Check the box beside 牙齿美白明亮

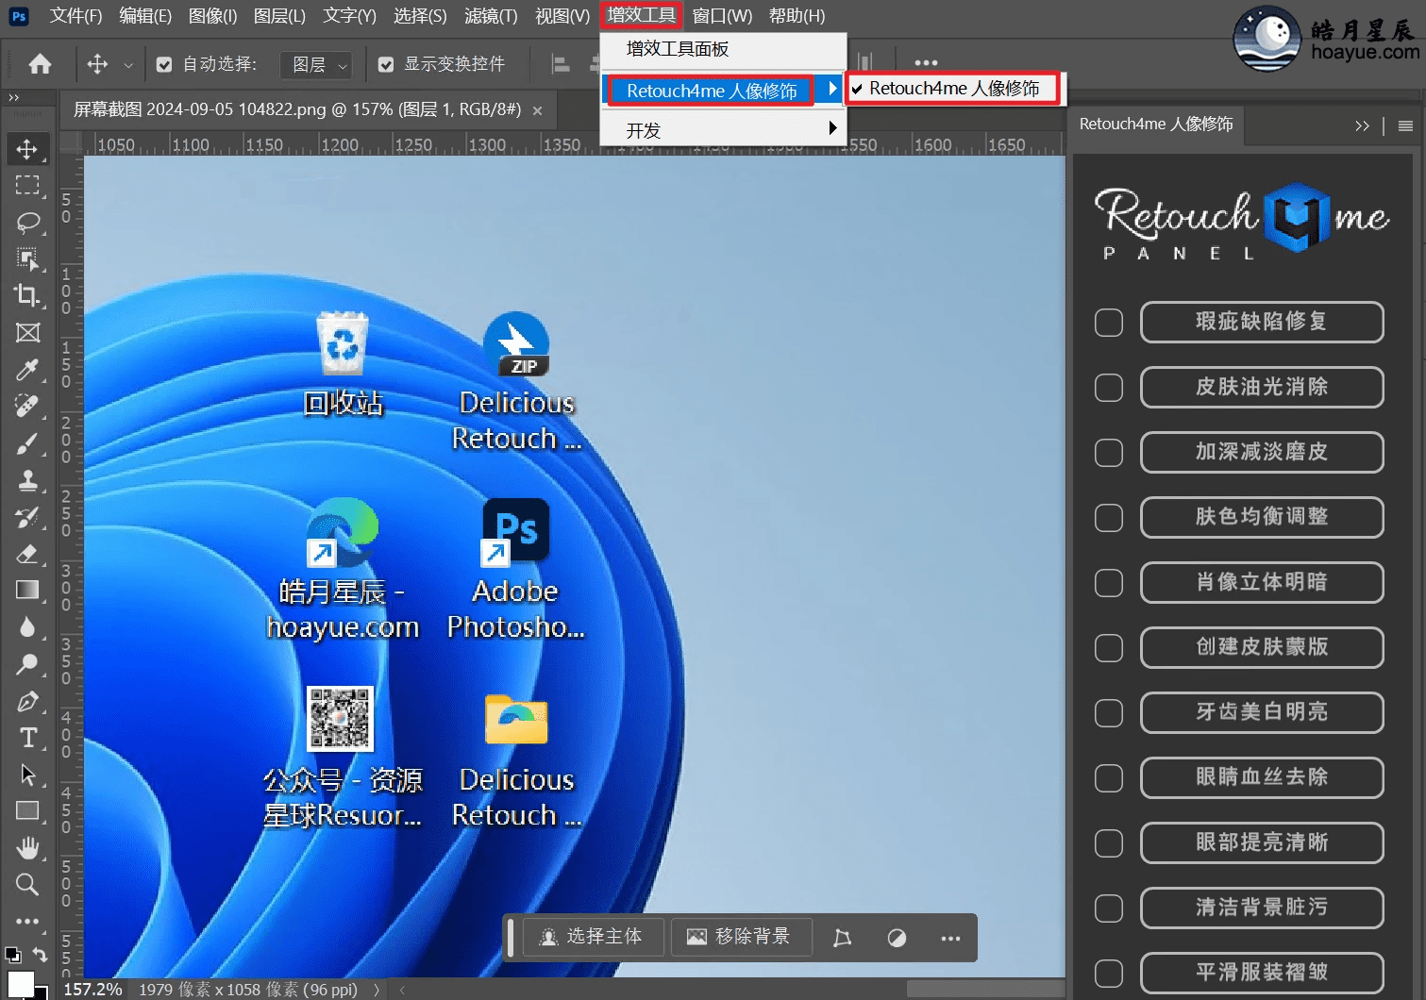(1109, 713)
